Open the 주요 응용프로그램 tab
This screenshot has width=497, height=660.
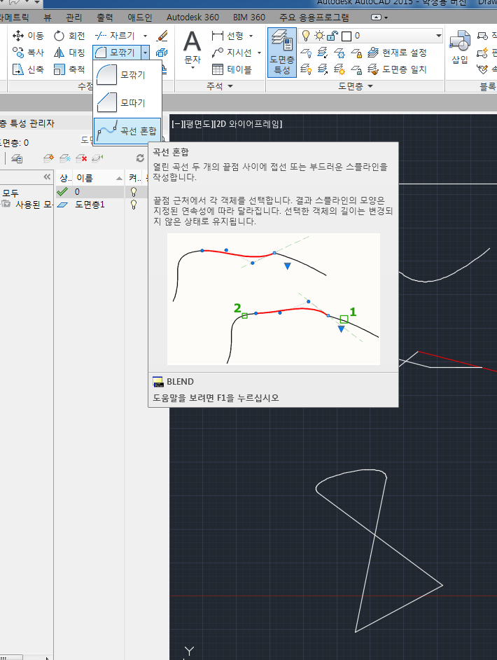click(314, 18)
